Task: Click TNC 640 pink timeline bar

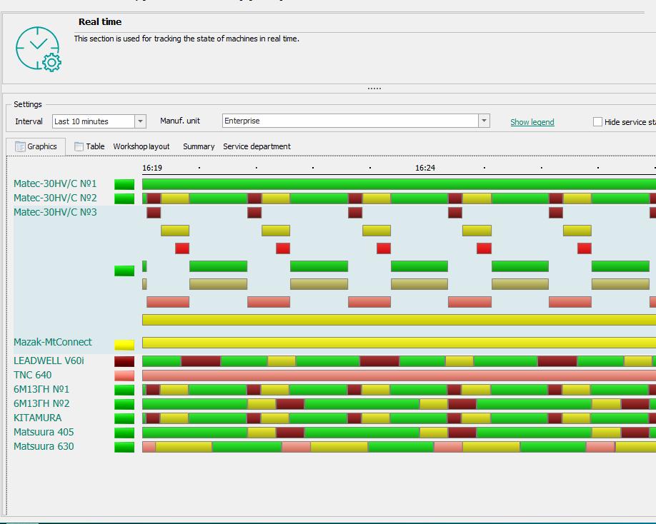Action: click(399, 376)
